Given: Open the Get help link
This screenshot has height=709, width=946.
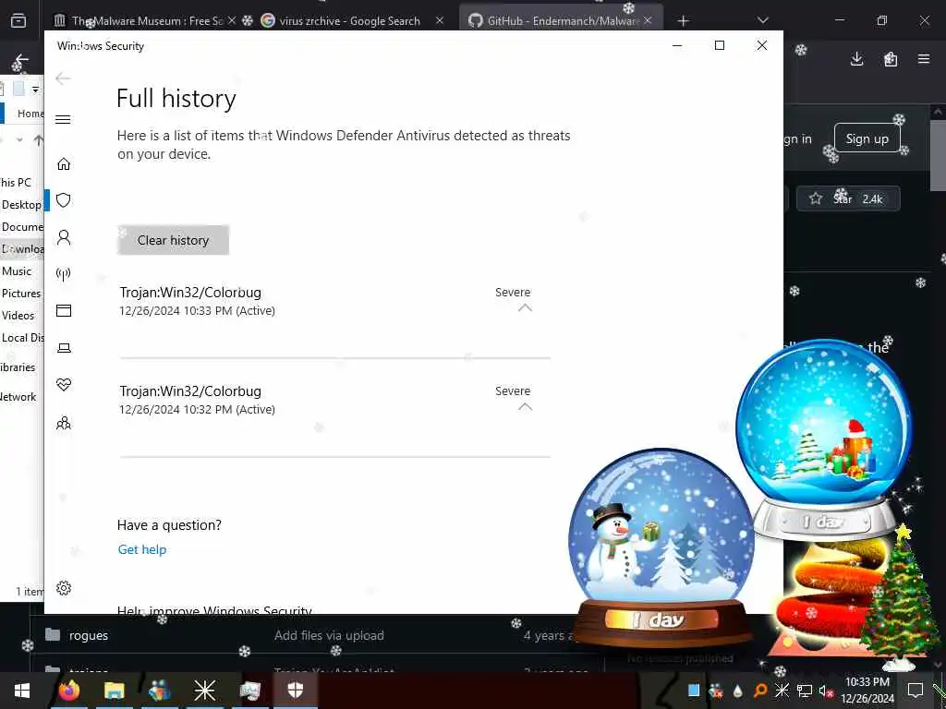Looking at the screenshot, I should pos(141,549).
